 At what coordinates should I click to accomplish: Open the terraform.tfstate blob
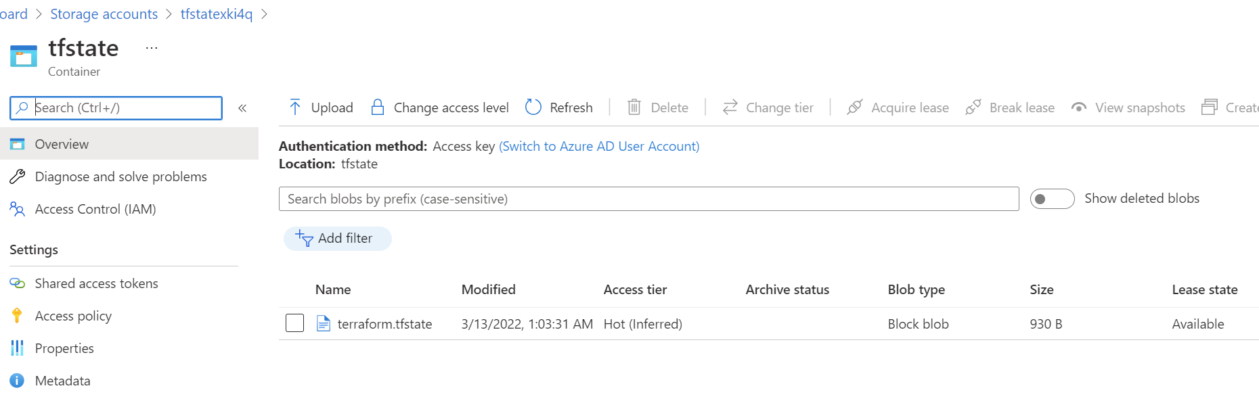[x=384, y=324]
